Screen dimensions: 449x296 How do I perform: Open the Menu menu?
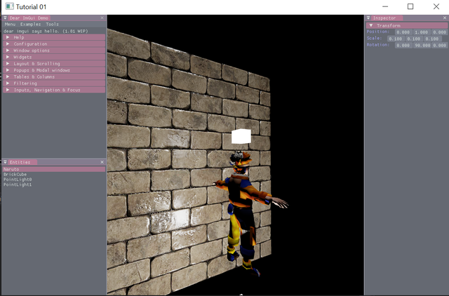tap(10, 25)
